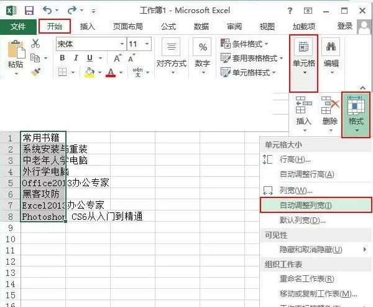Switch to the Data (数据) tab

[201, 26]
